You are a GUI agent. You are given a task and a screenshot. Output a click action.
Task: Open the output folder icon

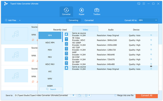click(x=80, y=95)
